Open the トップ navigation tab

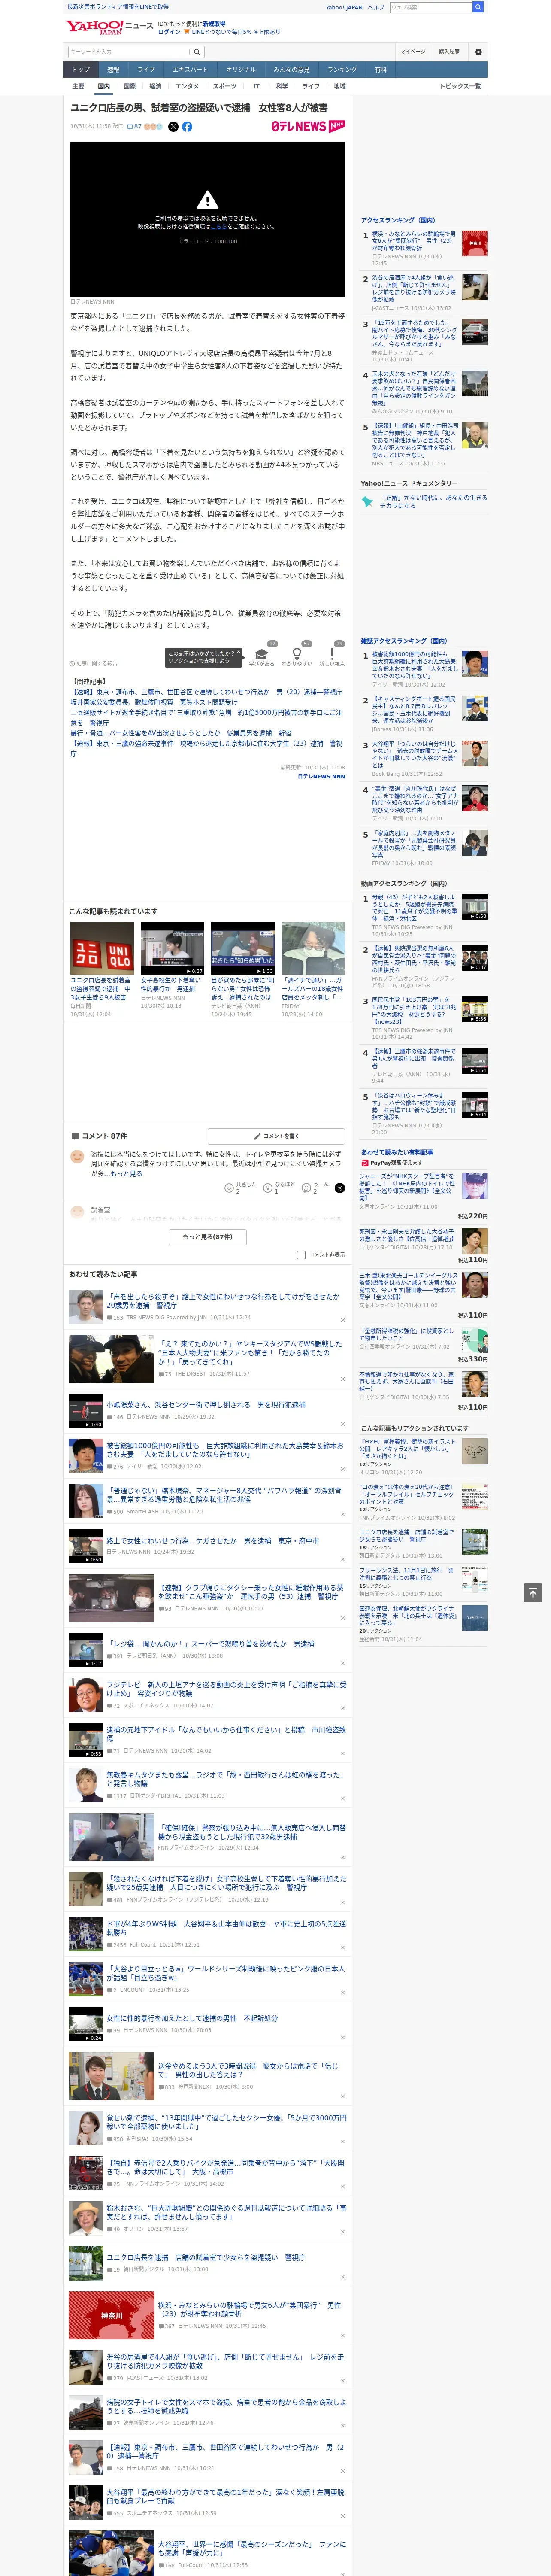click(x=81, y=70)
